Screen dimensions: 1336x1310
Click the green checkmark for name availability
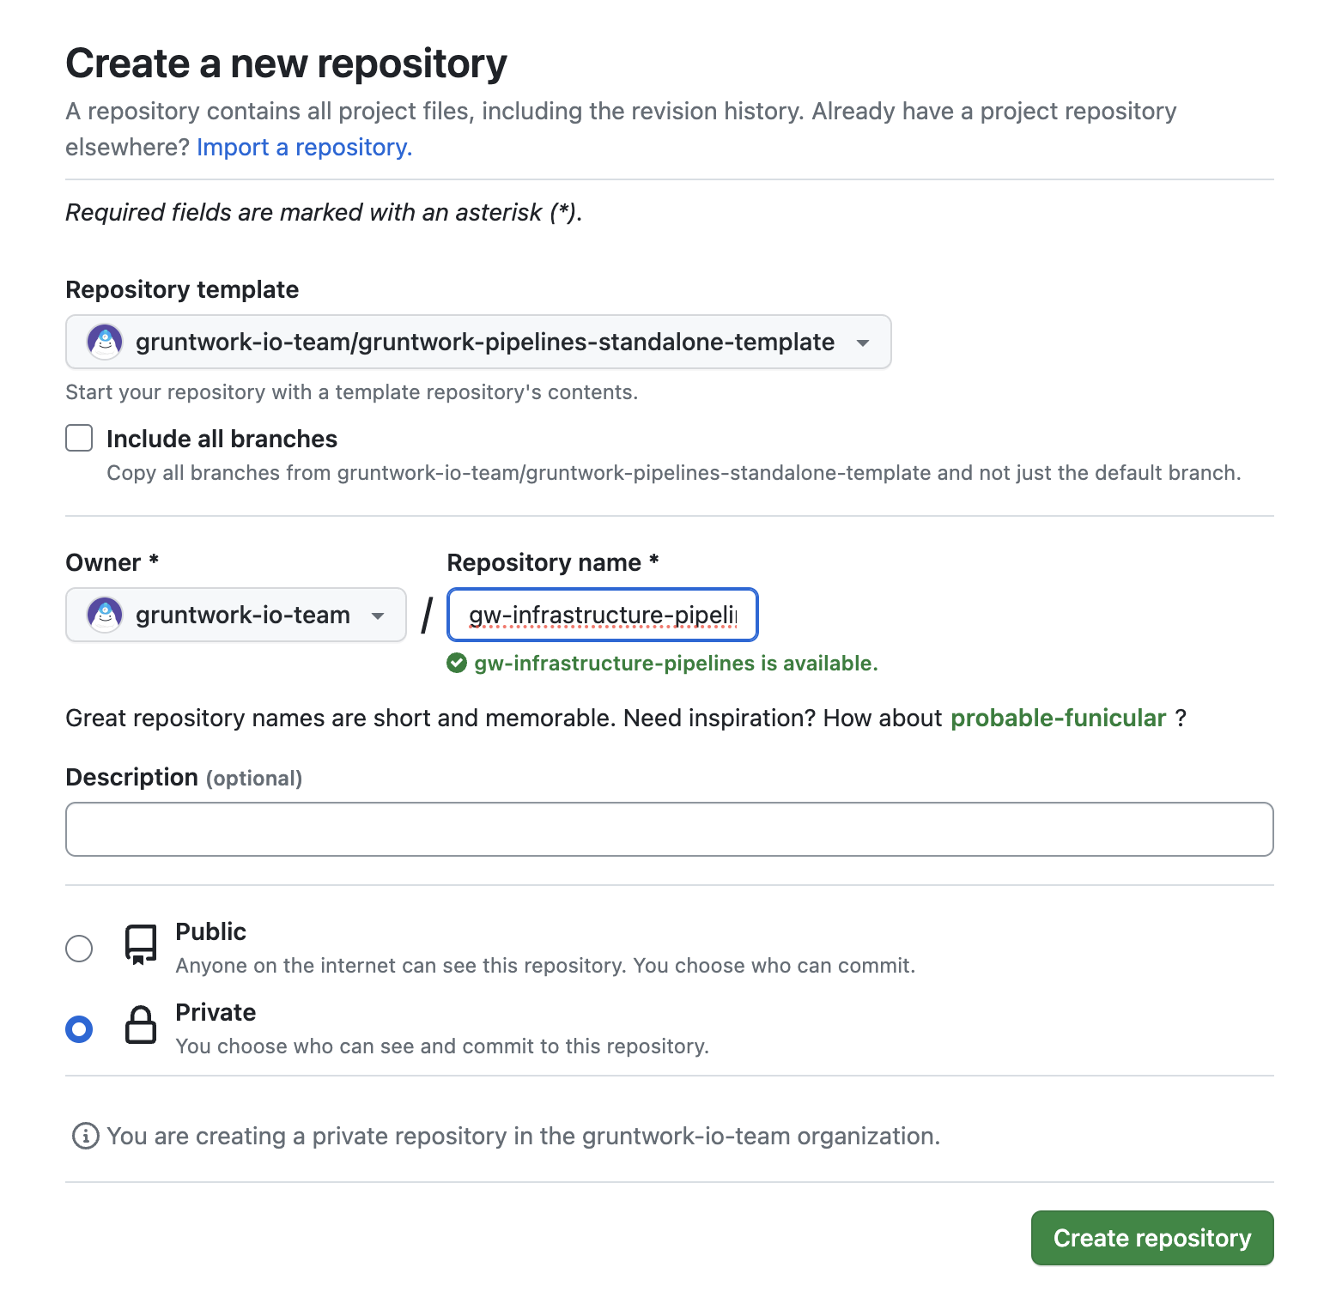pos(458,663)
